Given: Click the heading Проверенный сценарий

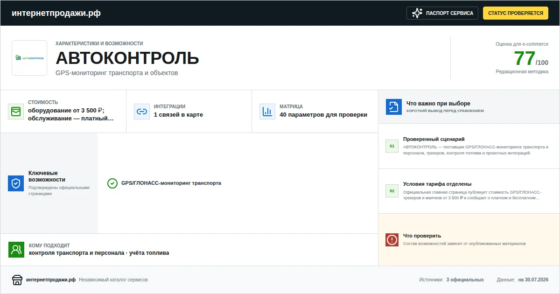Looking at the screenshot, I should click(434, 139).
